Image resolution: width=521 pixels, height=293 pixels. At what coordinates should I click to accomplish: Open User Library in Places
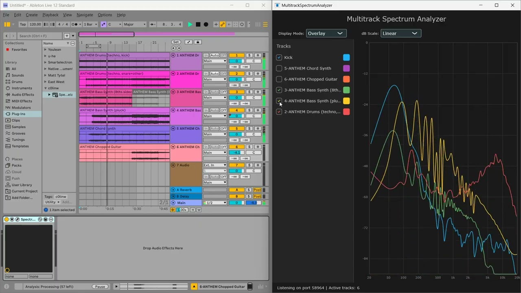pyautogui.click(x=22, y=185)
